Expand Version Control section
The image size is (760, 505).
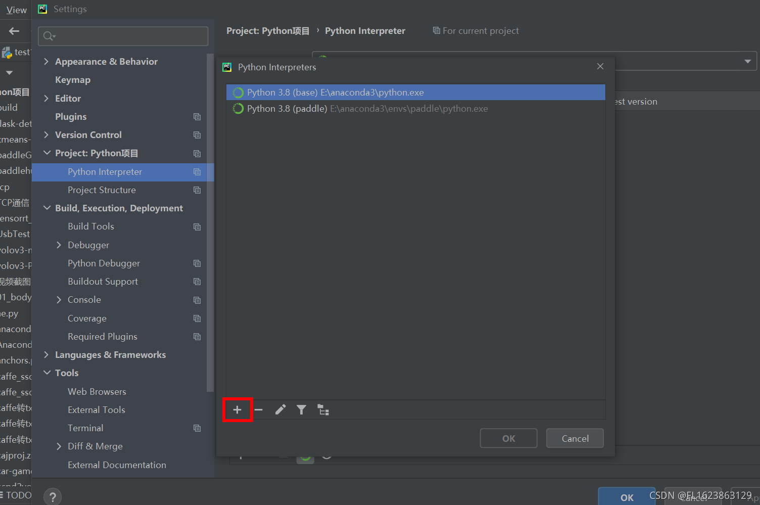(46, 135)
